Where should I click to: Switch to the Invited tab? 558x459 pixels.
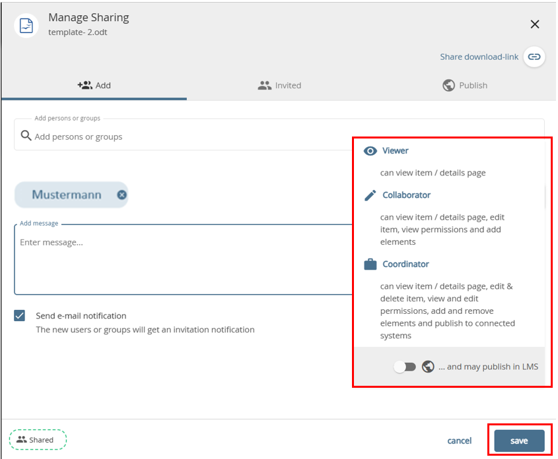tap(279, 85)
